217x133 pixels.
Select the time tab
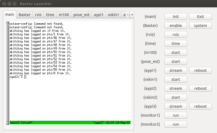click(50, 15)
